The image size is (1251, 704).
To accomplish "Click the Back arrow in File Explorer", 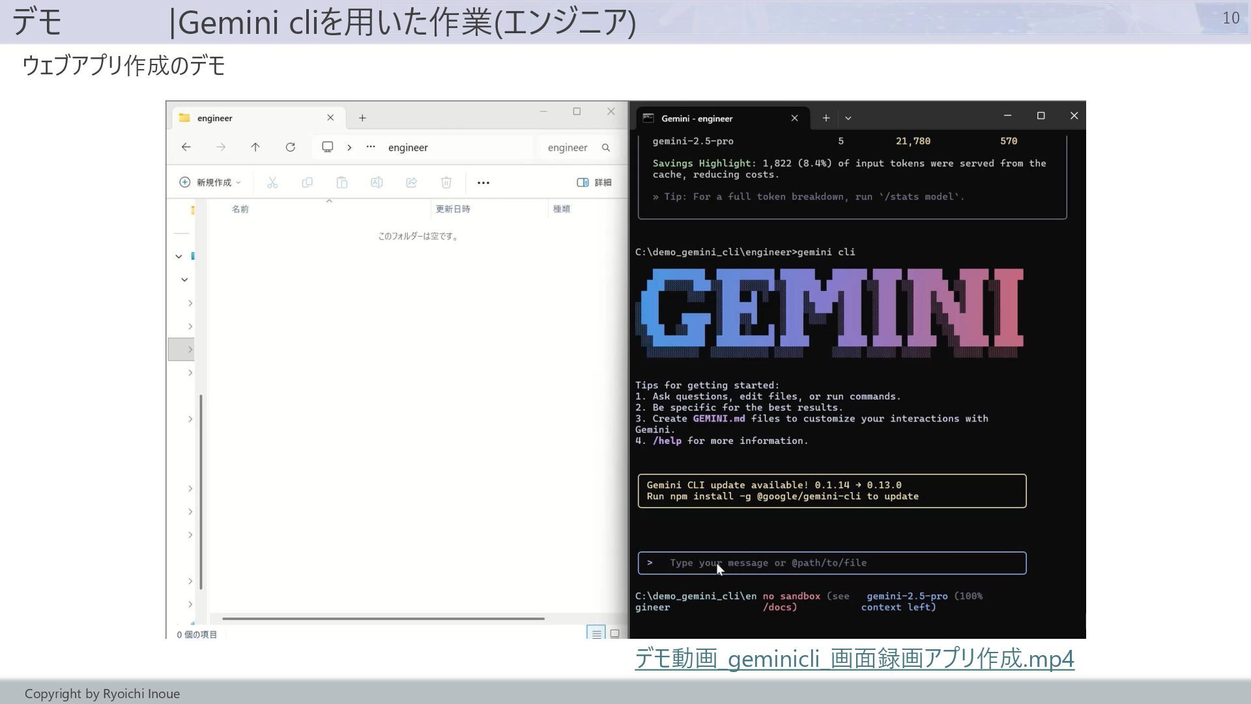I will pyautogui.click(x=186, y=147).
